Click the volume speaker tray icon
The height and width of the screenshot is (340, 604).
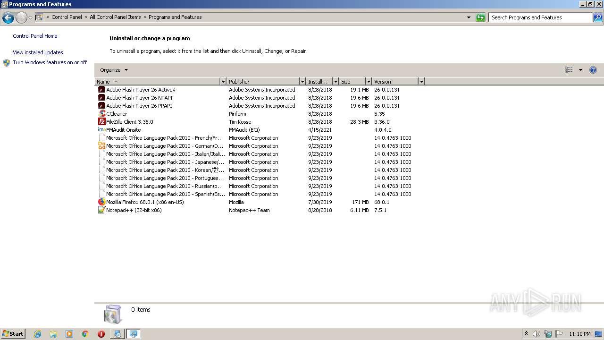pyautogui.click(x=537, y=334)
